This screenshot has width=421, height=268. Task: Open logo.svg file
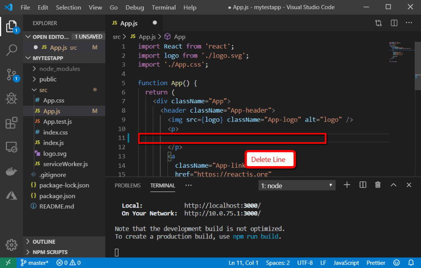tap(55, 154)
